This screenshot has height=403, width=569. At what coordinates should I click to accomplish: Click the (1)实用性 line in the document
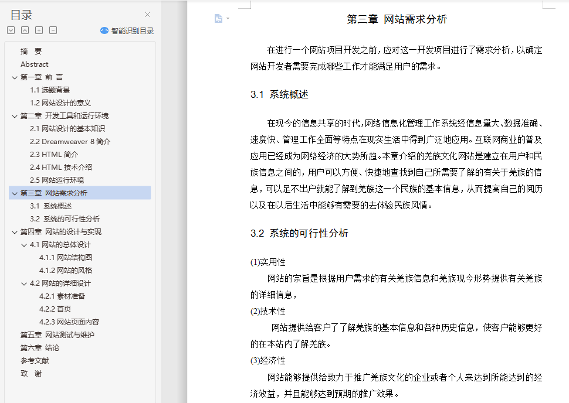coord(268,262)
